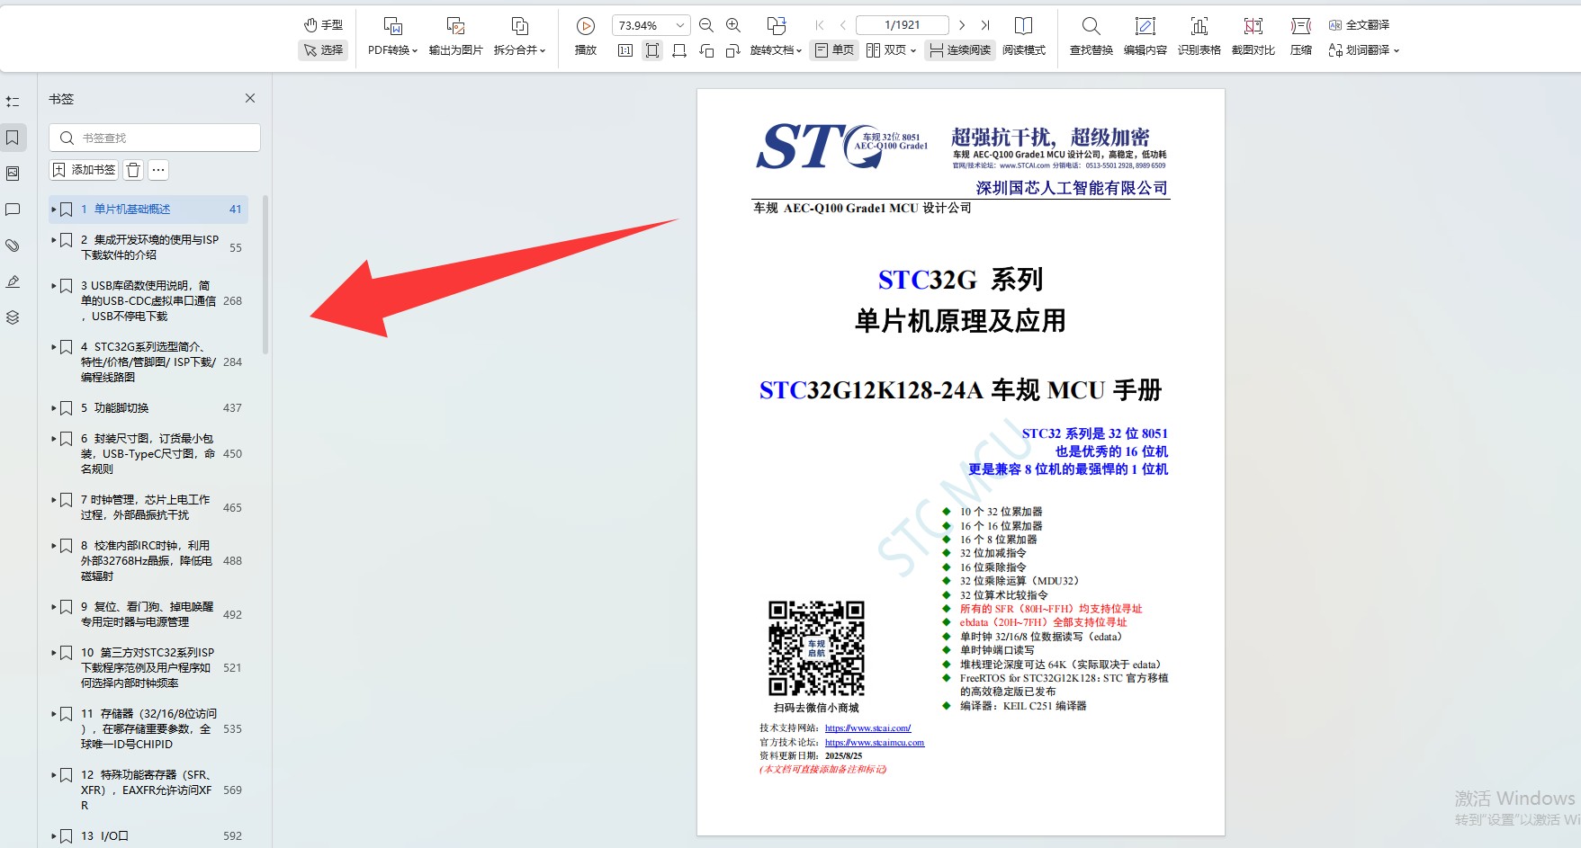Image resolution: width=1581 pixels, height=848 pixels.
Task: Switch to the 手型 hand tool
Action: pos(323,25)
